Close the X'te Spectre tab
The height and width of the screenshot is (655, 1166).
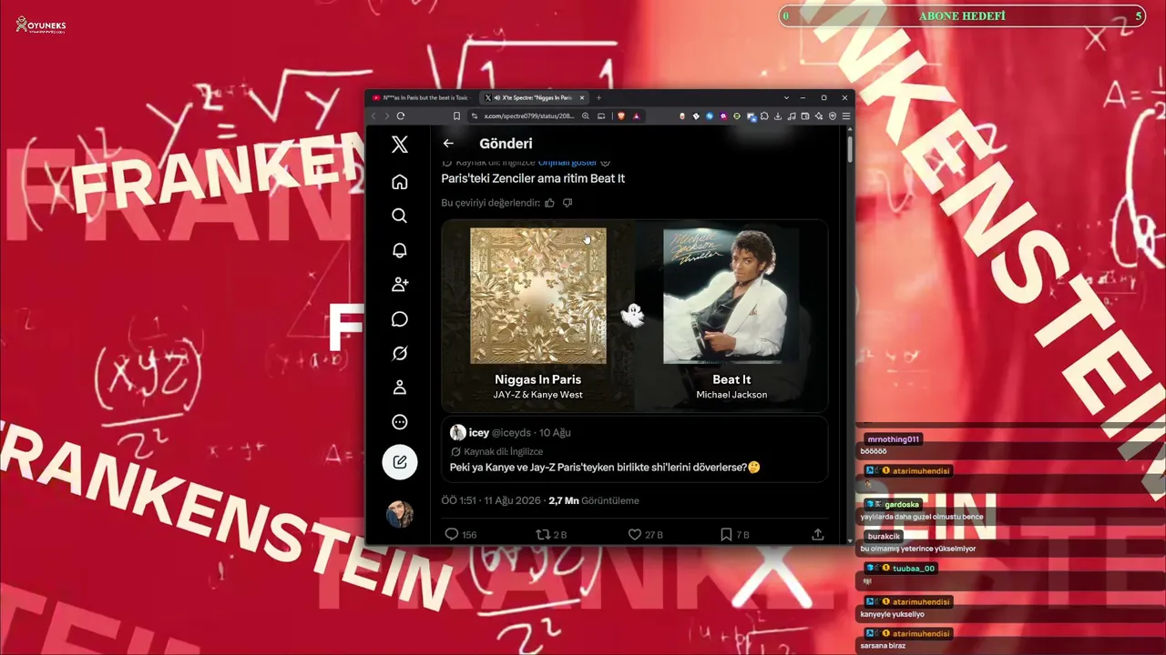582,97
